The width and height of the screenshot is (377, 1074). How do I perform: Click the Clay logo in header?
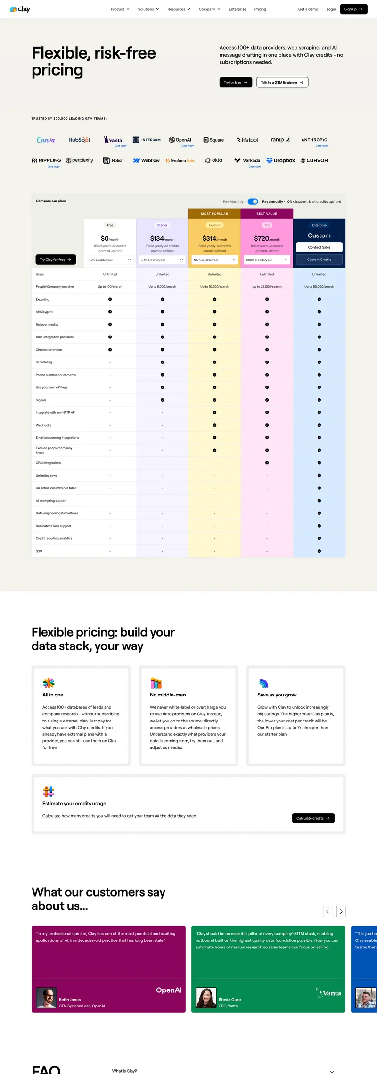coord(20,9)
